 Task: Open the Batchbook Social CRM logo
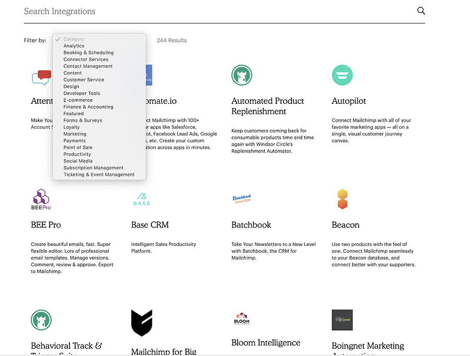coord(242,199)
